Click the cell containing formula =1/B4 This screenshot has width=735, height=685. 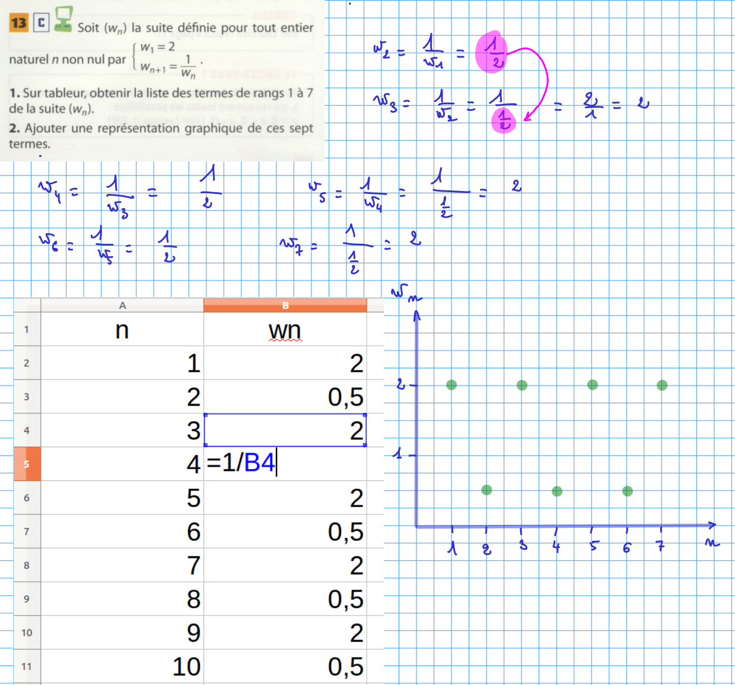point(285,463)
